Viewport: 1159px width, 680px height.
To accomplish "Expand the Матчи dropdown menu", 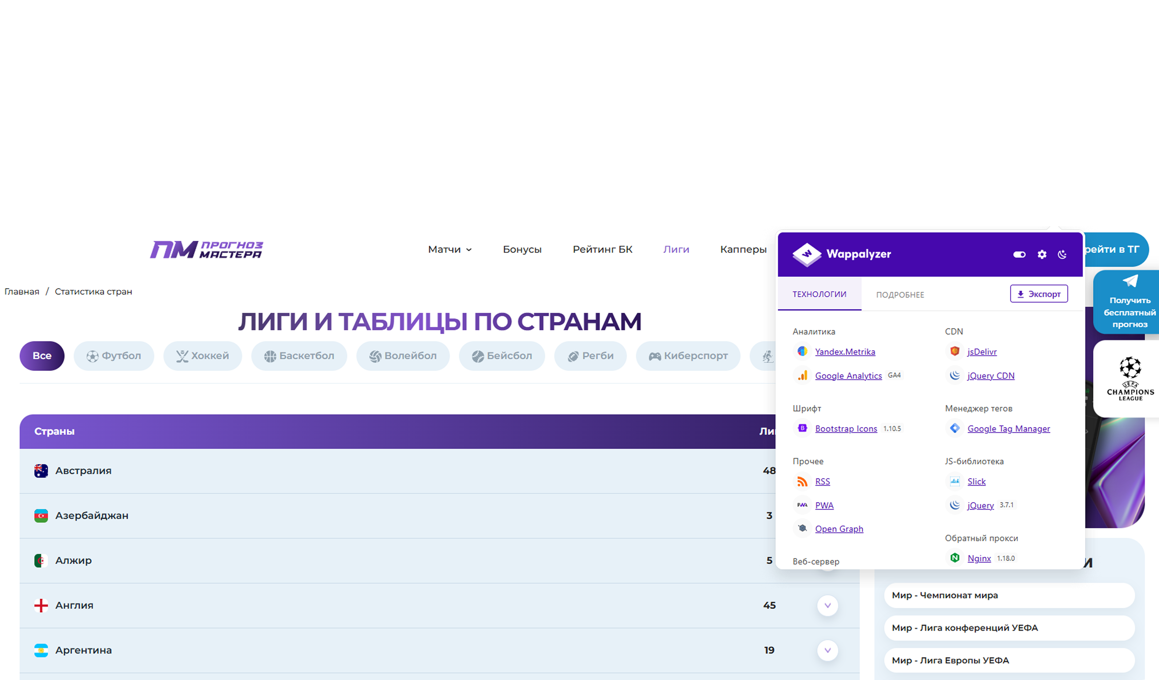I will click(x=449, y=249).
